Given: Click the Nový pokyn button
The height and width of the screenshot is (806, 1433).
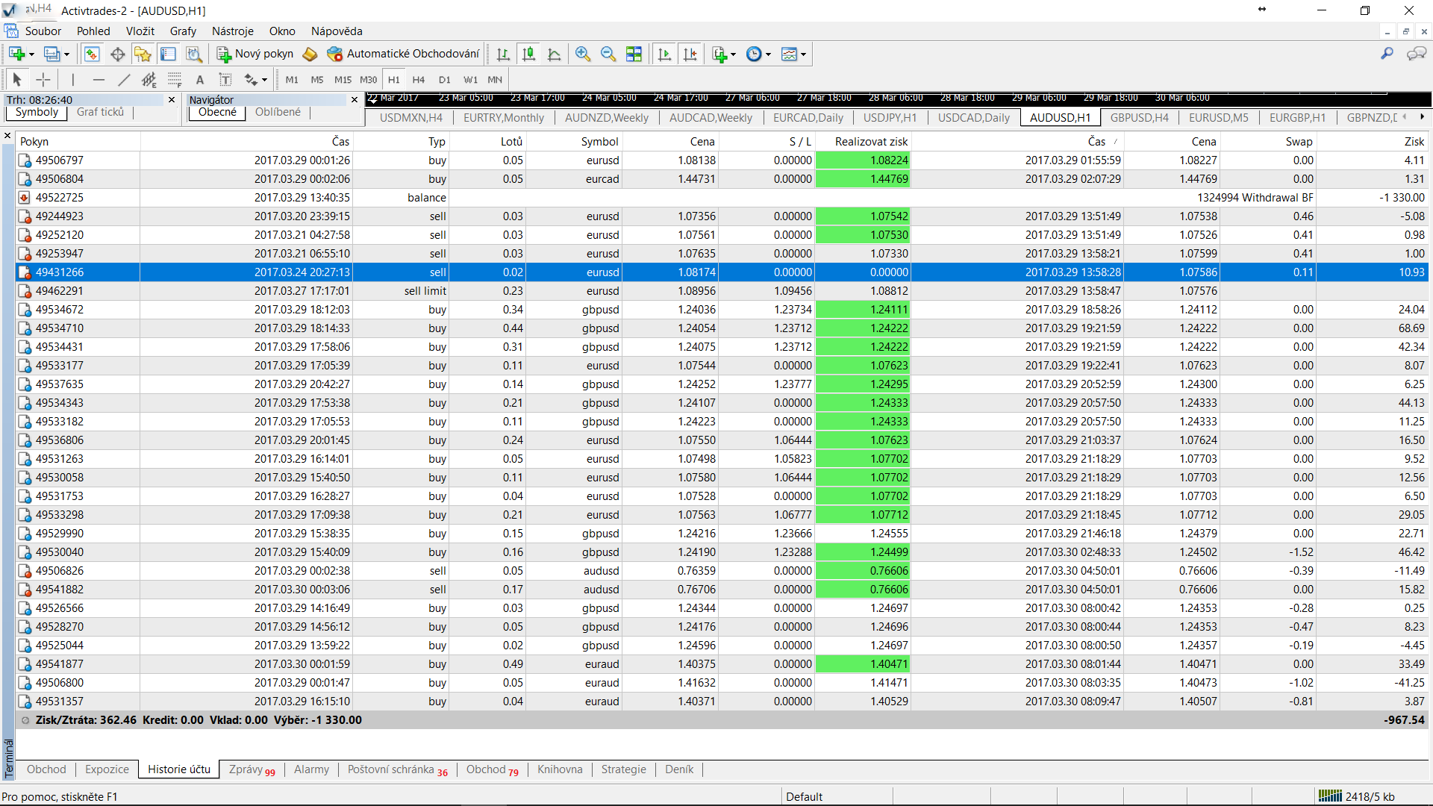Looking at the screenshot, I should pyautogui.click(x=255, y=54).
